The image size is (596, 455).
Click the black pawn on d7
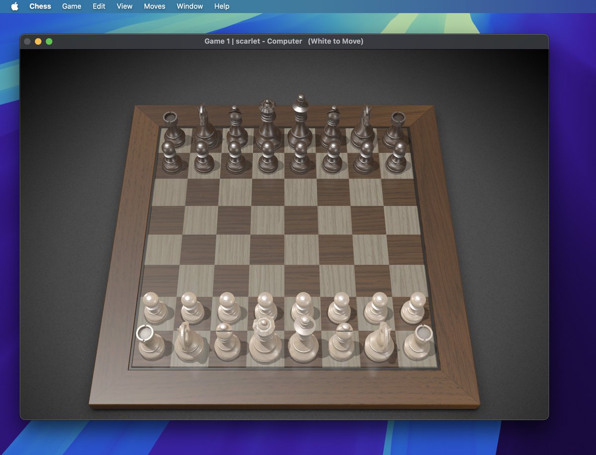click(x=268, y=158)
